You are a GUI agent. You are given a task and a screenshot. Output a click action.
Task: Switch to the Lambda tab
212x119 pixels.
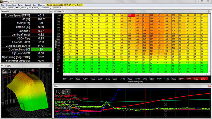pyautogui.click(x=24, y=8)
